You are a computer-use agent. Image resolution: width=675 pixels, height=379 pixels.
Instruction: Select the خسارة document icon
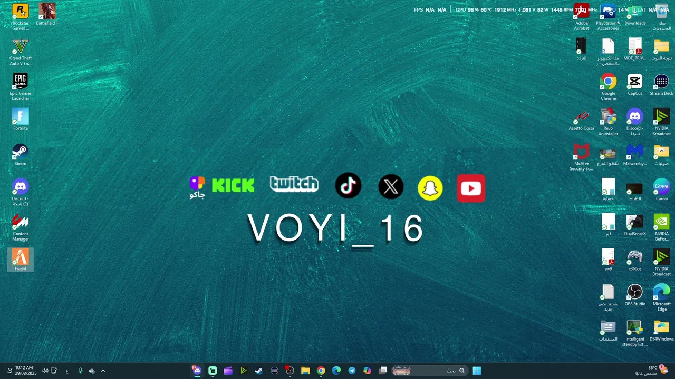pyautogui.click(x=608, y=189)
